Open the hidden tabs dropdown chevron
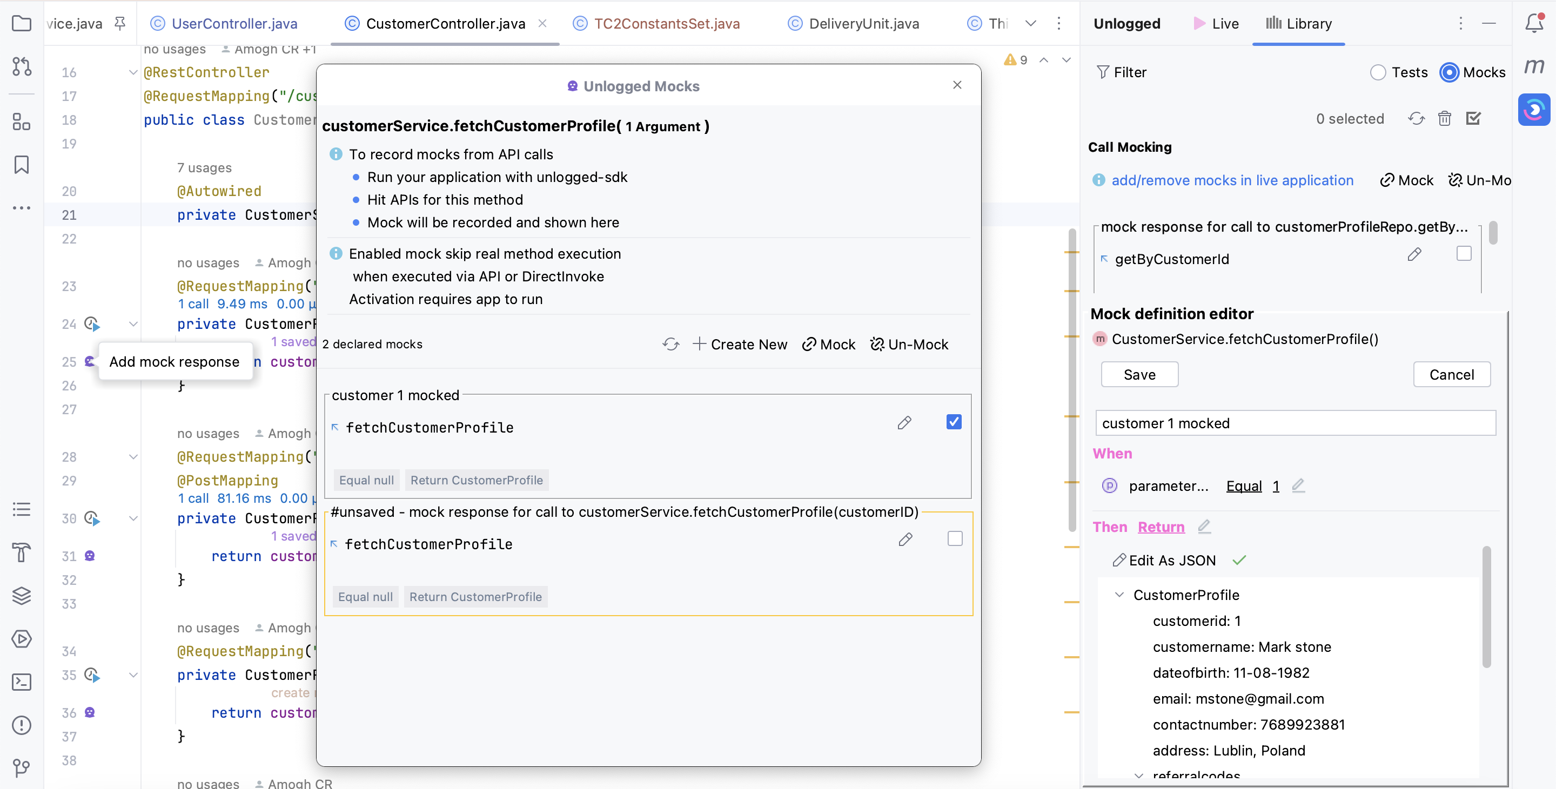Screen dimensions: 1556x789 coord(1031,24)
